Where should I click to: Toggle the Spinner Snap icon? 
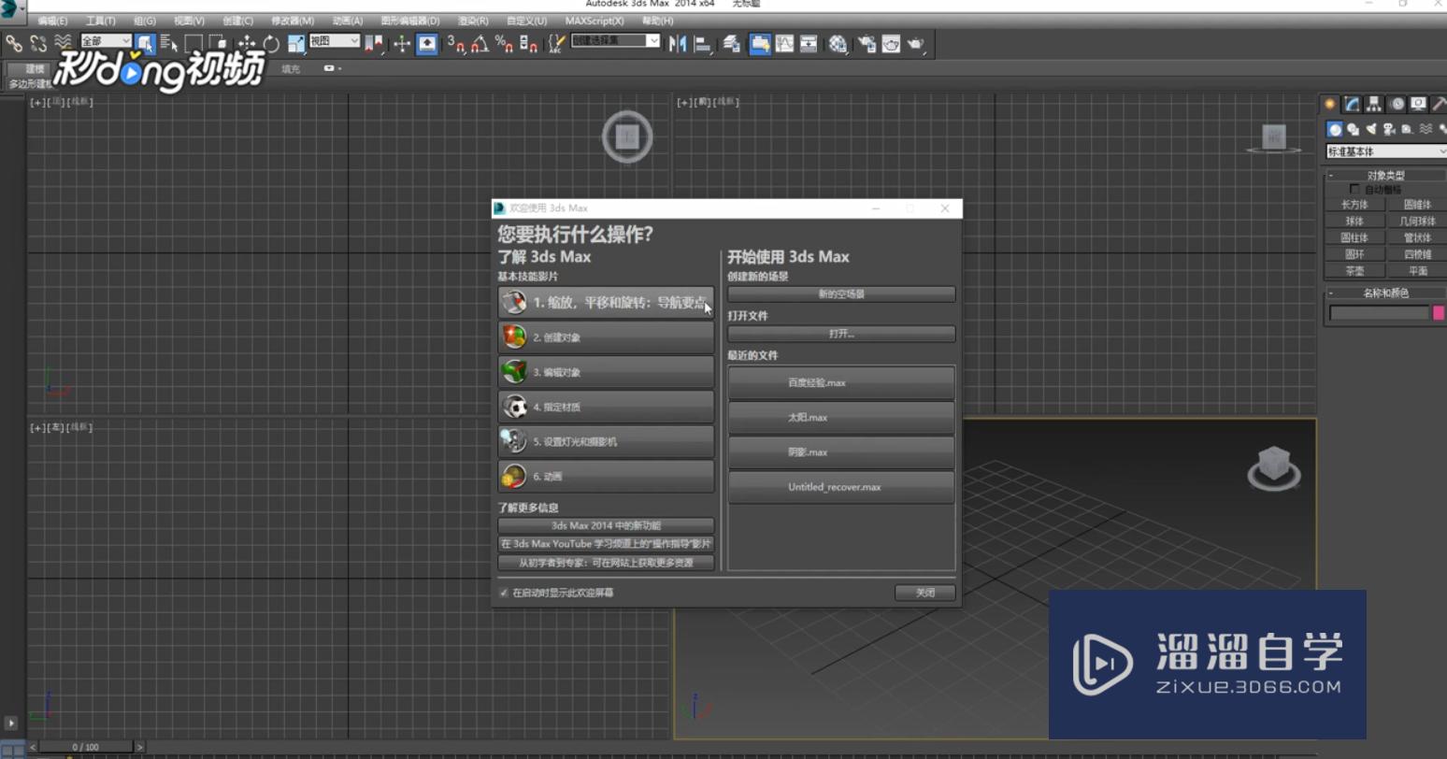click(529, 43)
